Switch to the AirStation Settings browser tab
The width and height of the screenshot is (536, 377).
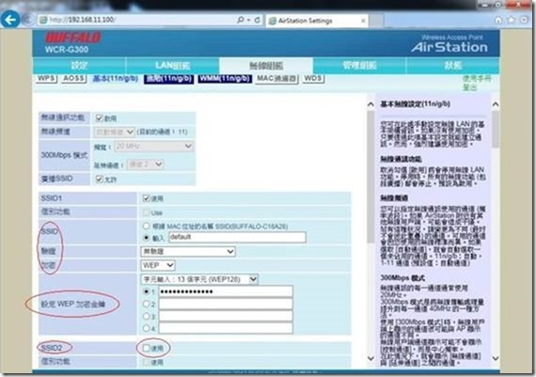(316, 21)
